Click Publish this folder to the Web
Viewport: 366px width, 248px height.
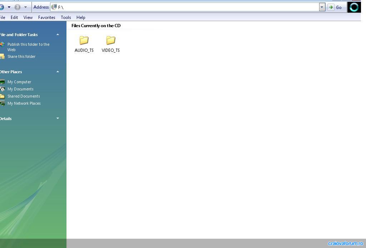[x=29, y=47]
